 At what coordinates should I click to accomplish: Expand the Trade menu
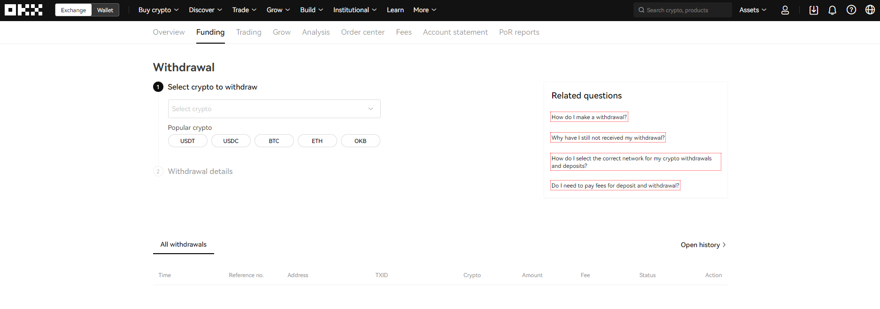coord(244,10)
